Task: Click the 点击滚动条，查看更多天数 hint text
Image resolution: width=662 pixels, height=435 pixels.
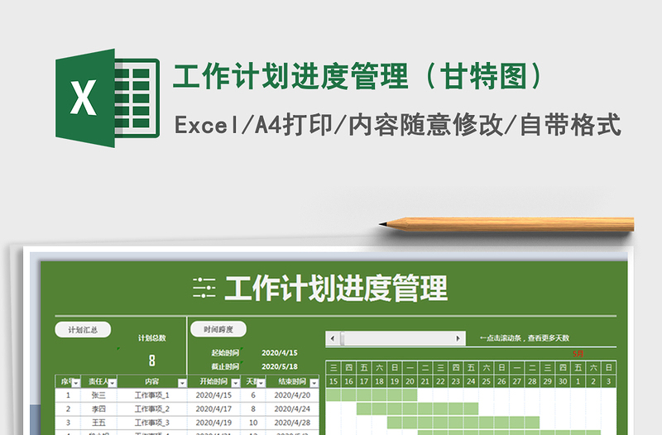Action: click(525, 338)
